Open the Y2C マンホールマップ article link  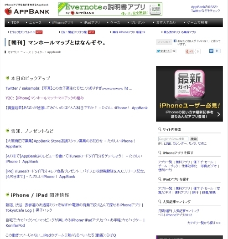[45, 98]
